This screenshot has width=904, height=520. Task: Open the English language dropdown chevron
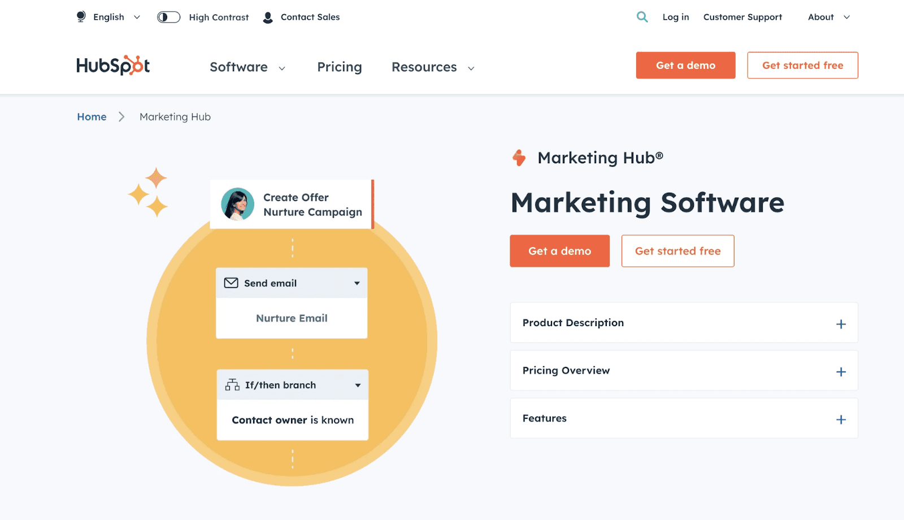click(x=137, y=18)
